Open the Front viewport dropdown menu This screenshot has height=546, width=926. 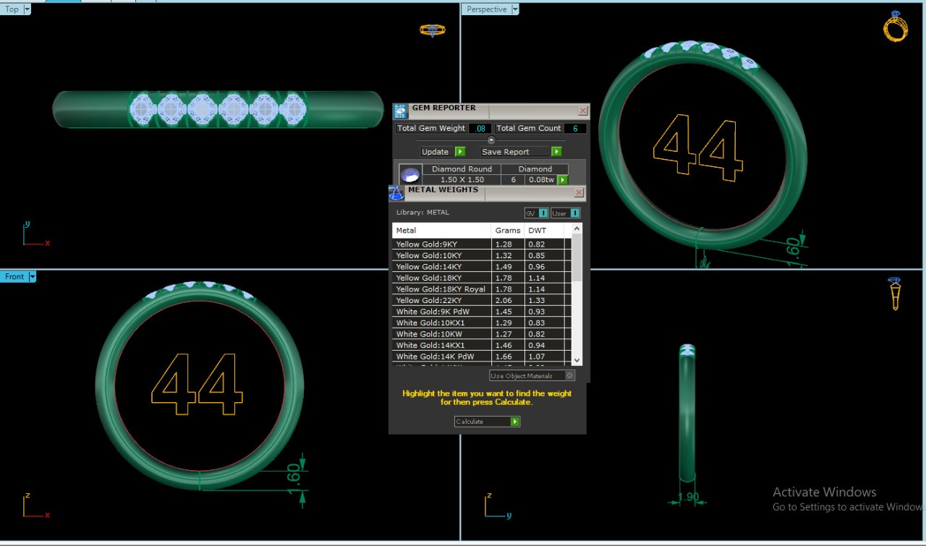33,276
